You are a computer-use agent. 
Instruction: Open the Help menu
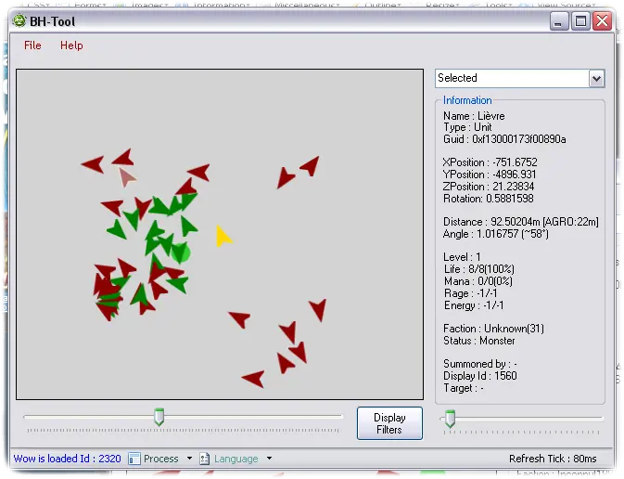click(x=71, y=45)
